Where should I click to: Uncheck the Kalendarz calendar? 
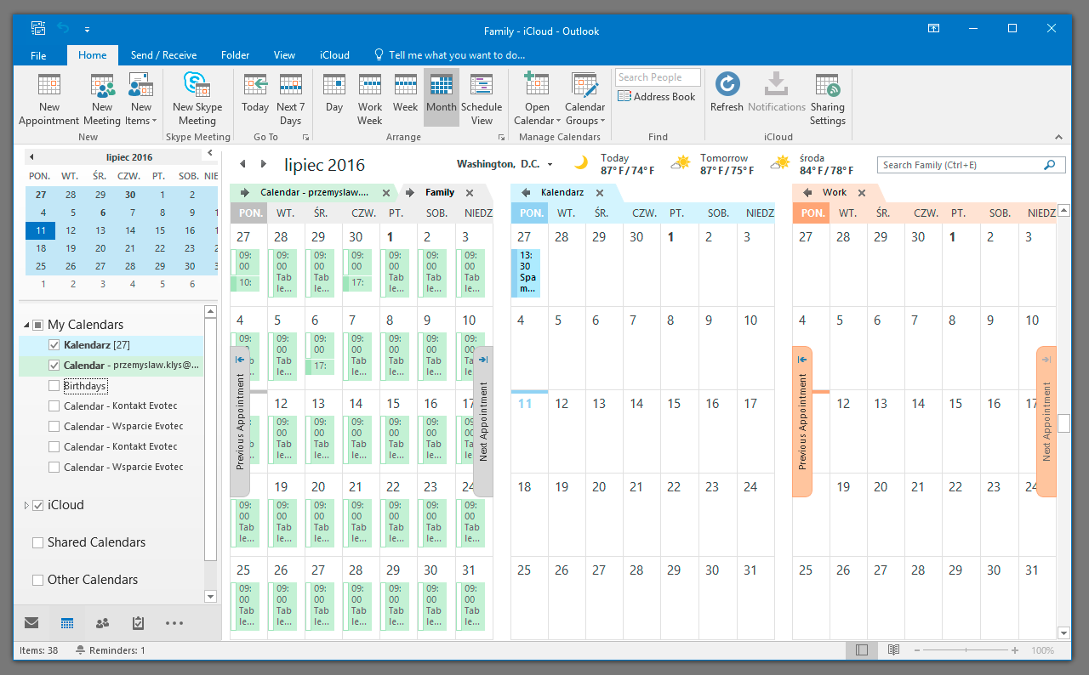pyautogui.click(x=54, y=345)
